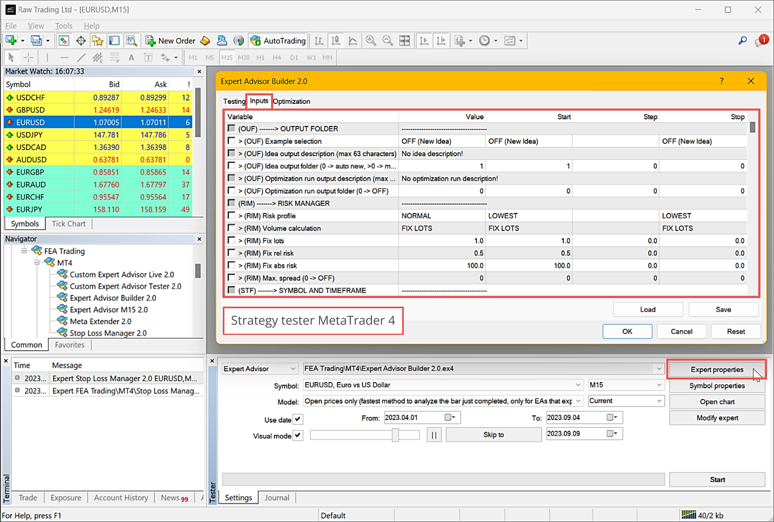The width and height of the screenshot is (774, 522).
Task: Switch chart to candlesticks icon
Action: click(335, 41)
